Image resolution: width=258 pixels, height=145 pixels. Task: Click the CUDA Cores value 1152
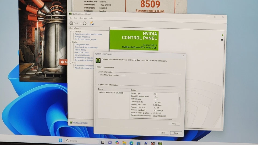click(x=156, y=99)
